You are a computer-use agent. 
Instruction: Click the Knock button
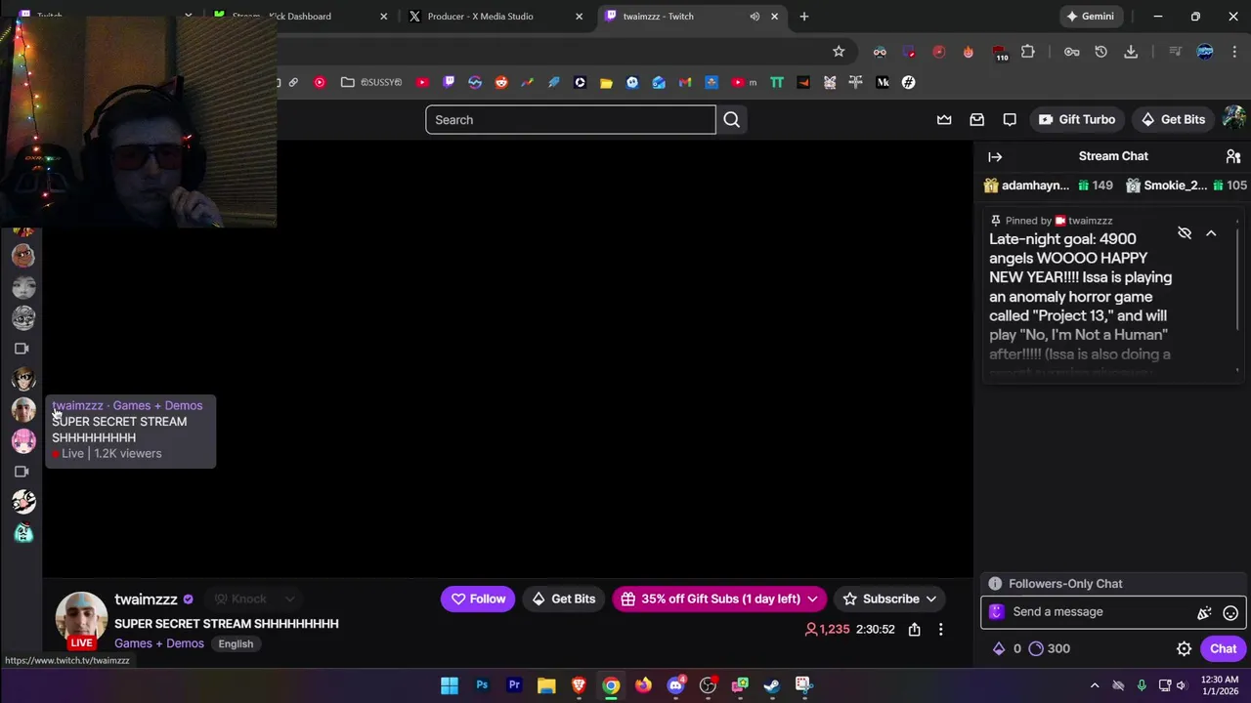tap(240, 600)
